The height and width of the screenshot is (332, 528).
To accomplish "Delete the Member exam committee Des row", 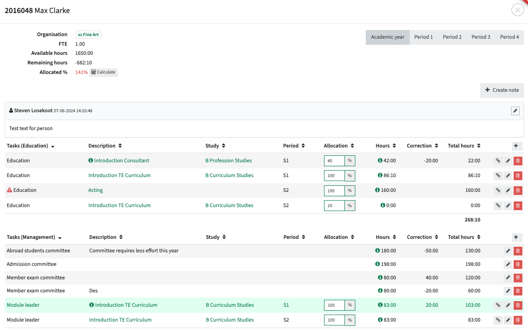I will [x=518, y=291].
